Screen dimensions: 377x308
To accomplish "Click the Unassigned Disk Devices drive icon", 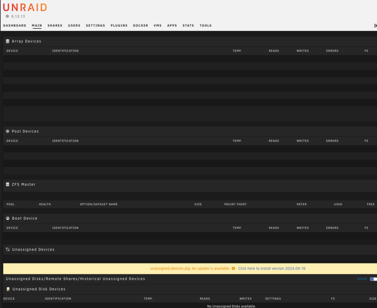I will (x=8, y=289).
